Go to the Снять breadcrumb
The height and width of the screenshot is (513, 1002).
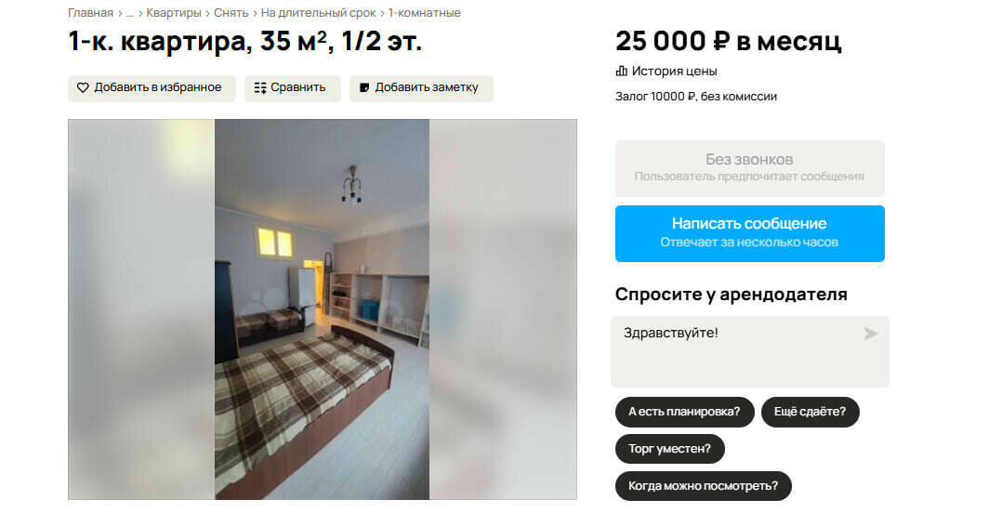(x=231, y=13)
